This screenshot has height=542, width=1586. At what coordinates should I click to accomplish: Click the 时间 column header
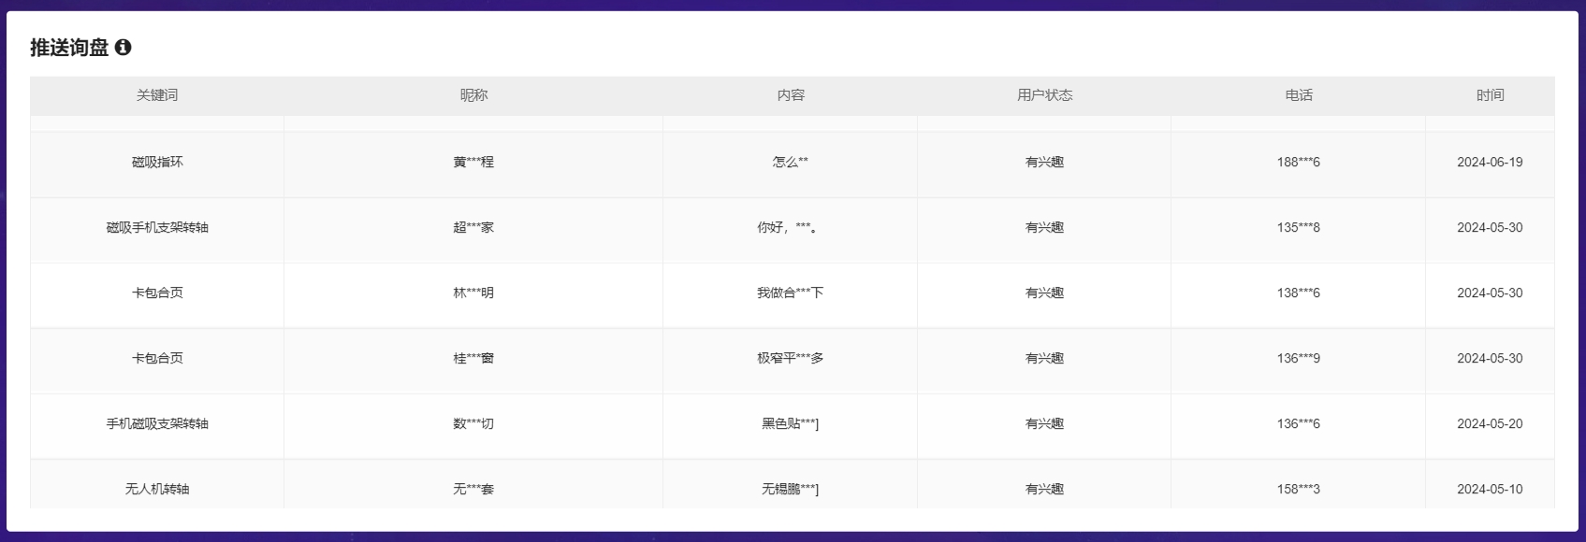click(x=1490, y=95)
